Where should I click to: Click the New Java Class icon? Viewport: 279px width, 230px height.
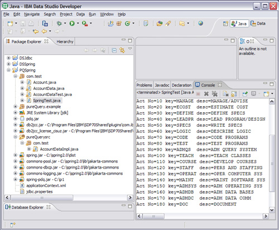(x=127, y=23)
